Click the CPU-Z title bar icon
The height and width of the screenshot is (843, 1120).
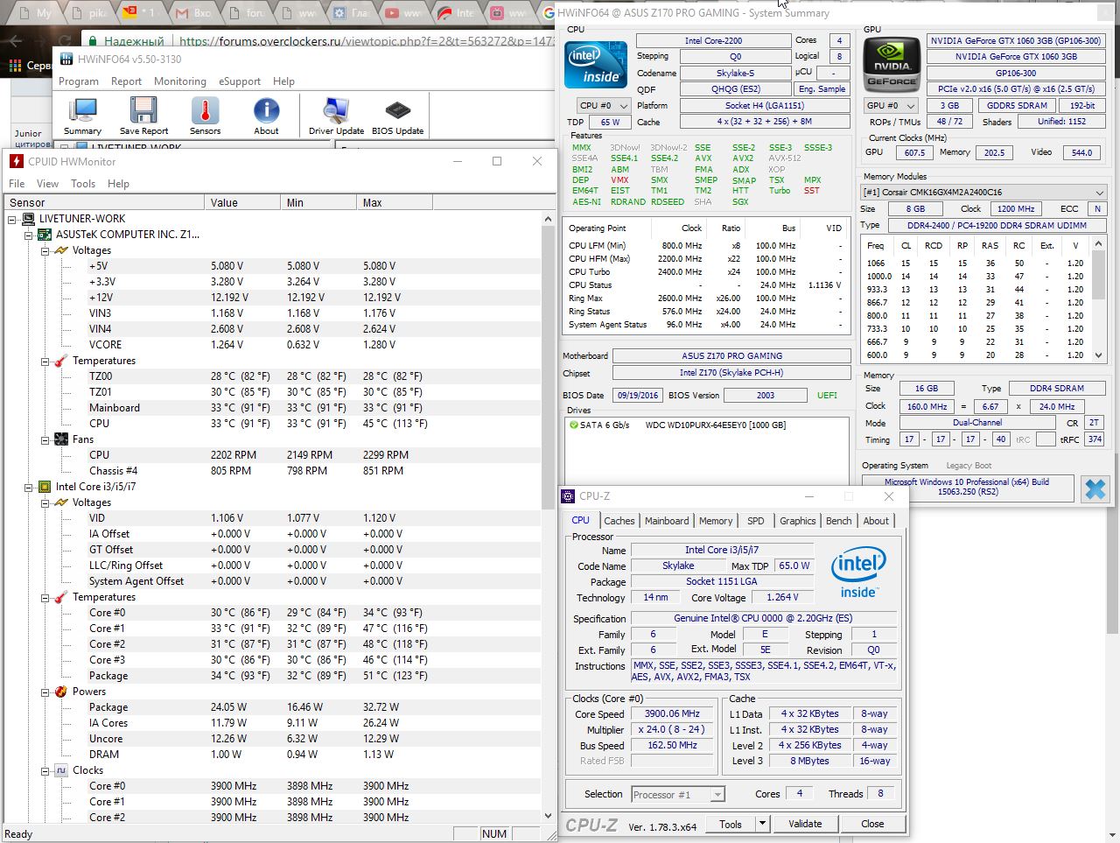click(x=569, y=496)
